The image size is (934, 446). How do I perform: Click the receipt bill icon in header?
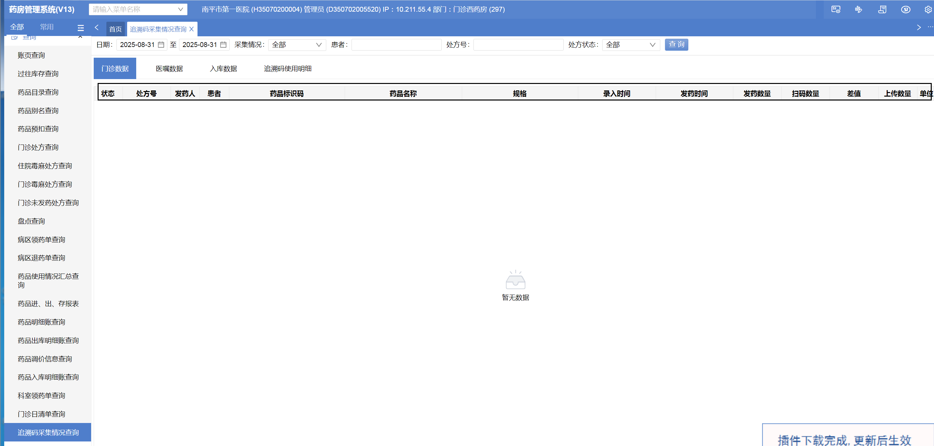pyautogui.click(x=882, y=9)
